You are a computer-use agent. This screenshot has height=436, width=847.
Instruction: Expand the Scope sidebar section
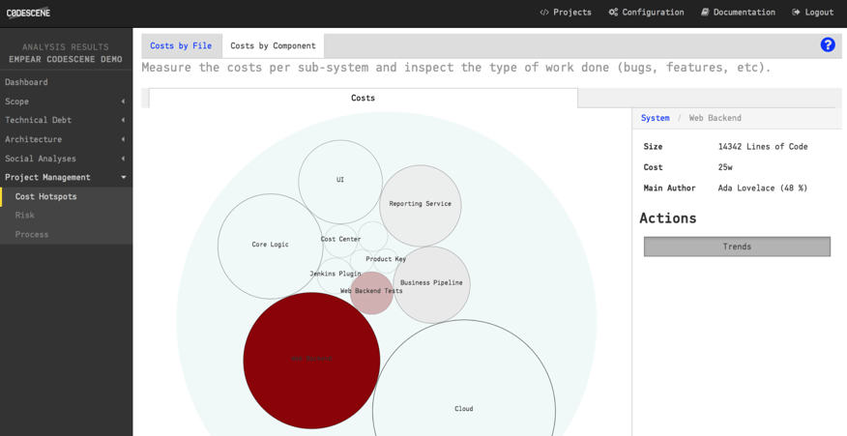coord(66,102)
